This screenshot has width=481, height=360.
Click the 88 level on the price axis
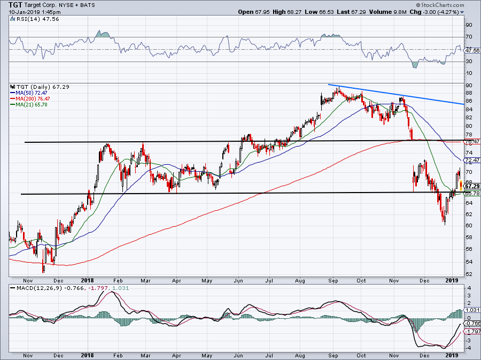tap(469, 93)
